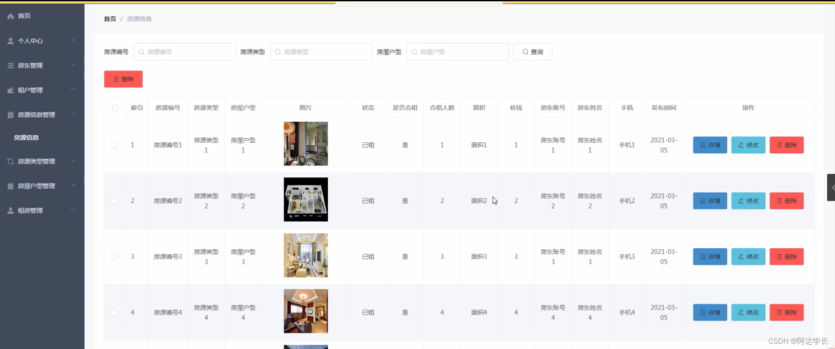Click the icon beside 租户管理
Screen dimensions: 835x349
tap(11, 90)
